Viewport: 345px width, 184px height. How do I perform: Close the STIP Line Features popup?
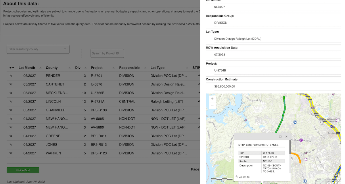286,137
